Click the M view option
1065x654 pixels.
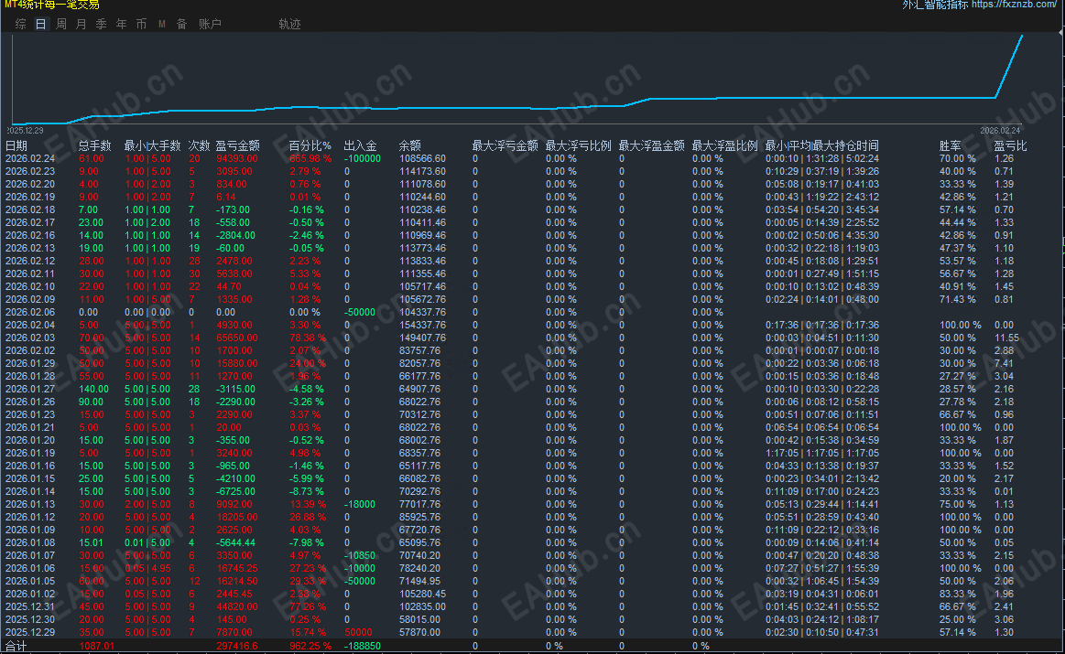(x=161, y=24)
